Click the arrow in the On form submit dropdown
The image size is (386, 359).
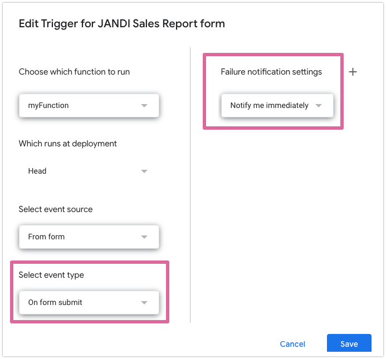point(144,302)
